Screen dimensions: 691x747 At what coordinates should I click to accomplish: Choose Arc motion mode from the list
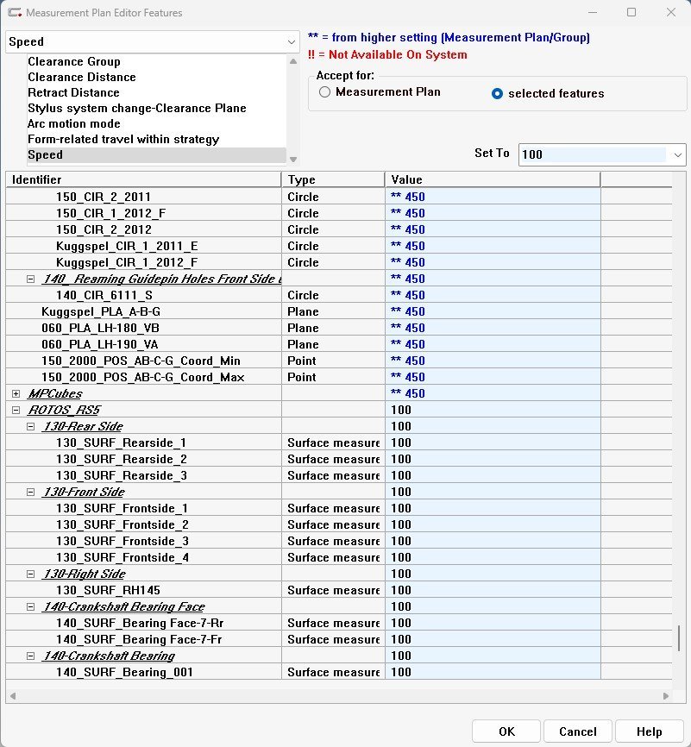click(x=73, y=123)
